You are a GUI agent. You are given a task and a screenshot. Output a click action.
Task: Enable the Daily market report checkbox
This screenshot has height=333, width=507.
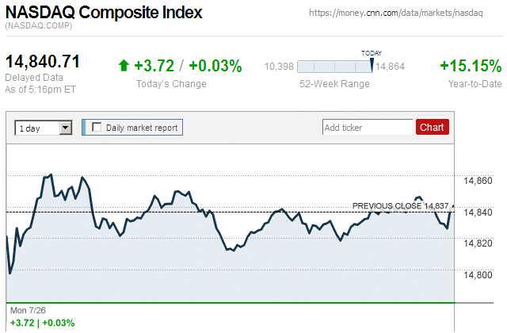pyautogui.click(x=97, y=127)
